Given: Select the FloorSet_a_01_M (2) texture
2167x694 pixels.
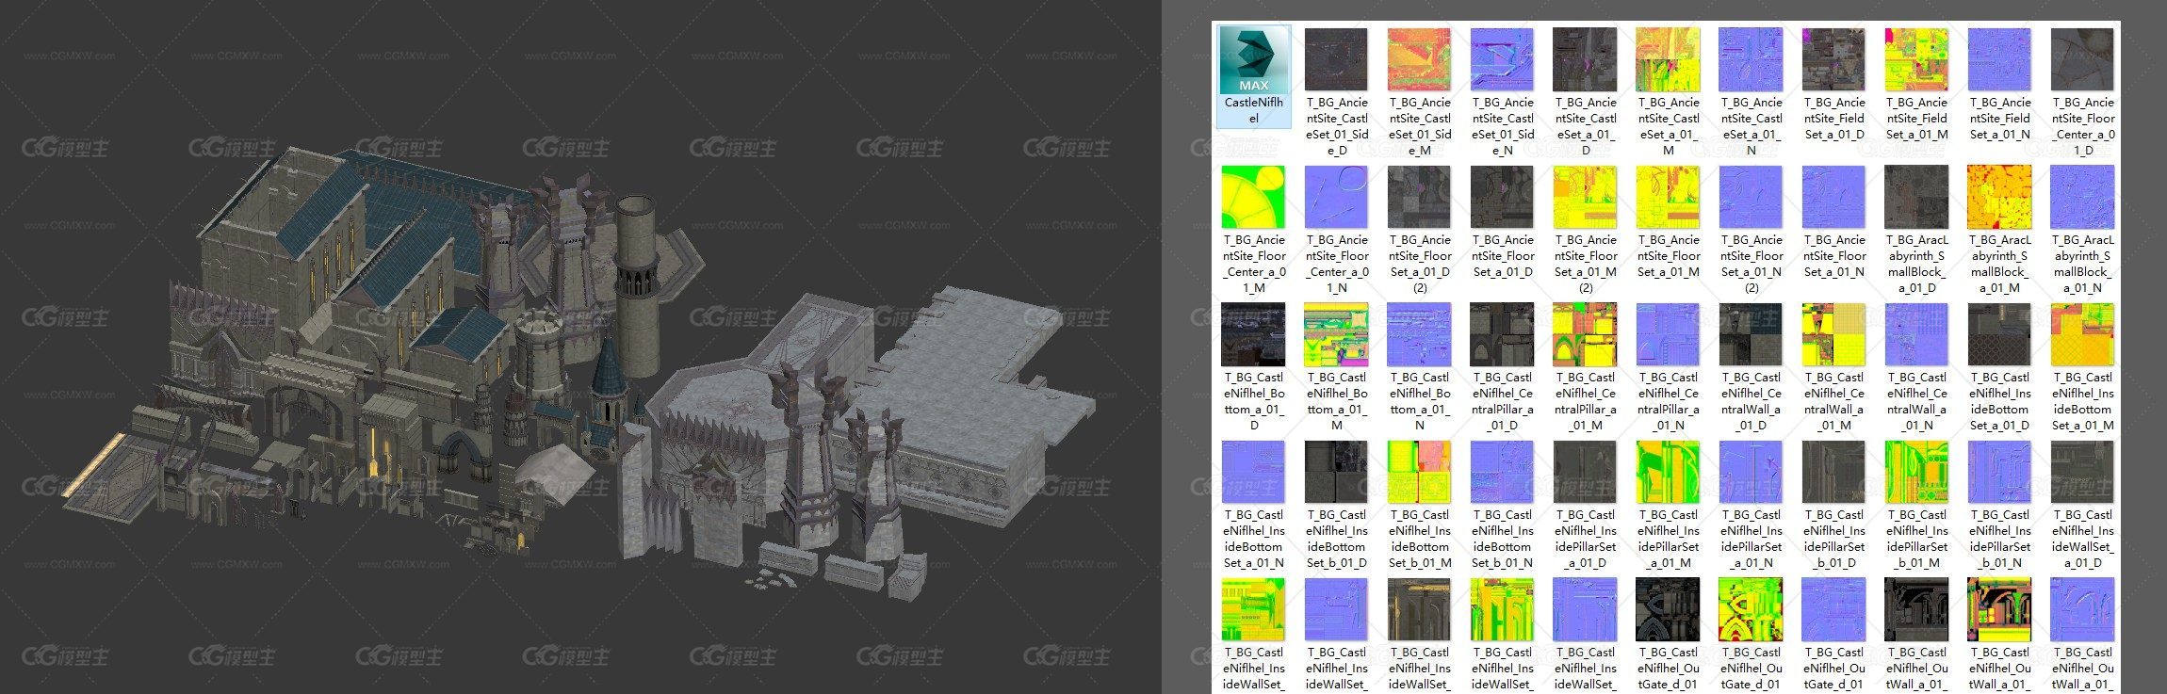Looking at the screenshot, I should (1585, 198).
